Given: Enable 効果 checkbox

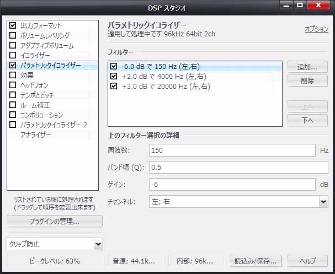Looking at the screenshot, I should (x=13, y=75).
